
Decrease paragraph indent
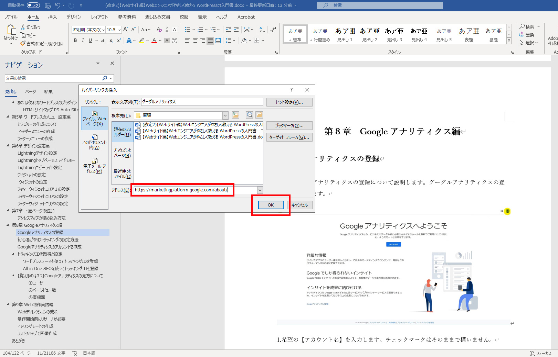(229, 30)
